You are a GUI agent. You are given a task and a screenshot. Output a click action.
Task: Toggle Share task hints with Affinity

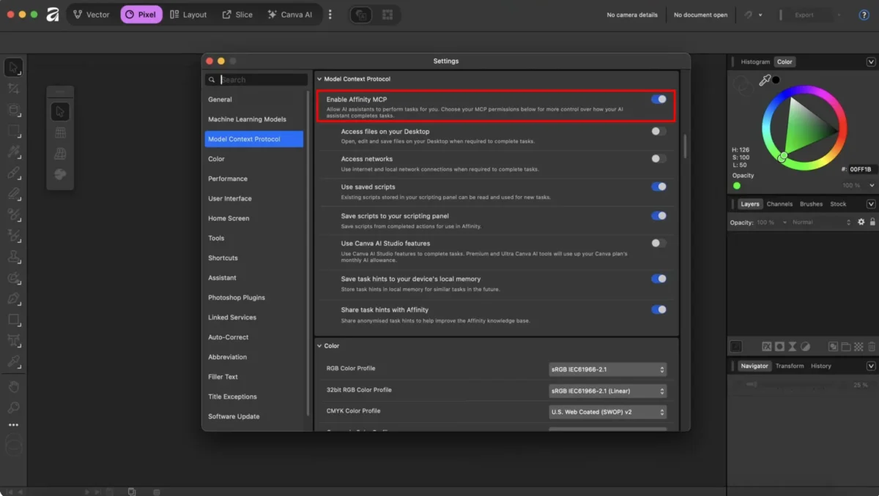coord(659,309)
